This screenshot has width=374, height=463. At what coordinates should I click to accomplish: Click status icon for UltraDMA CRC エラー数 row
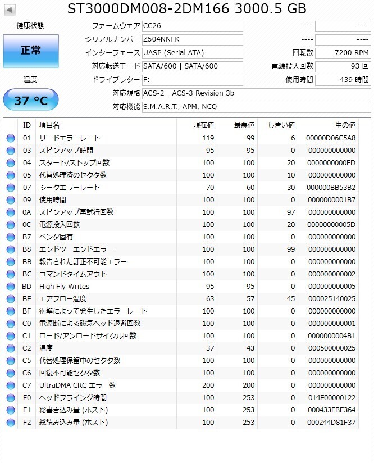pyautogui.click(x=11, y=385)
